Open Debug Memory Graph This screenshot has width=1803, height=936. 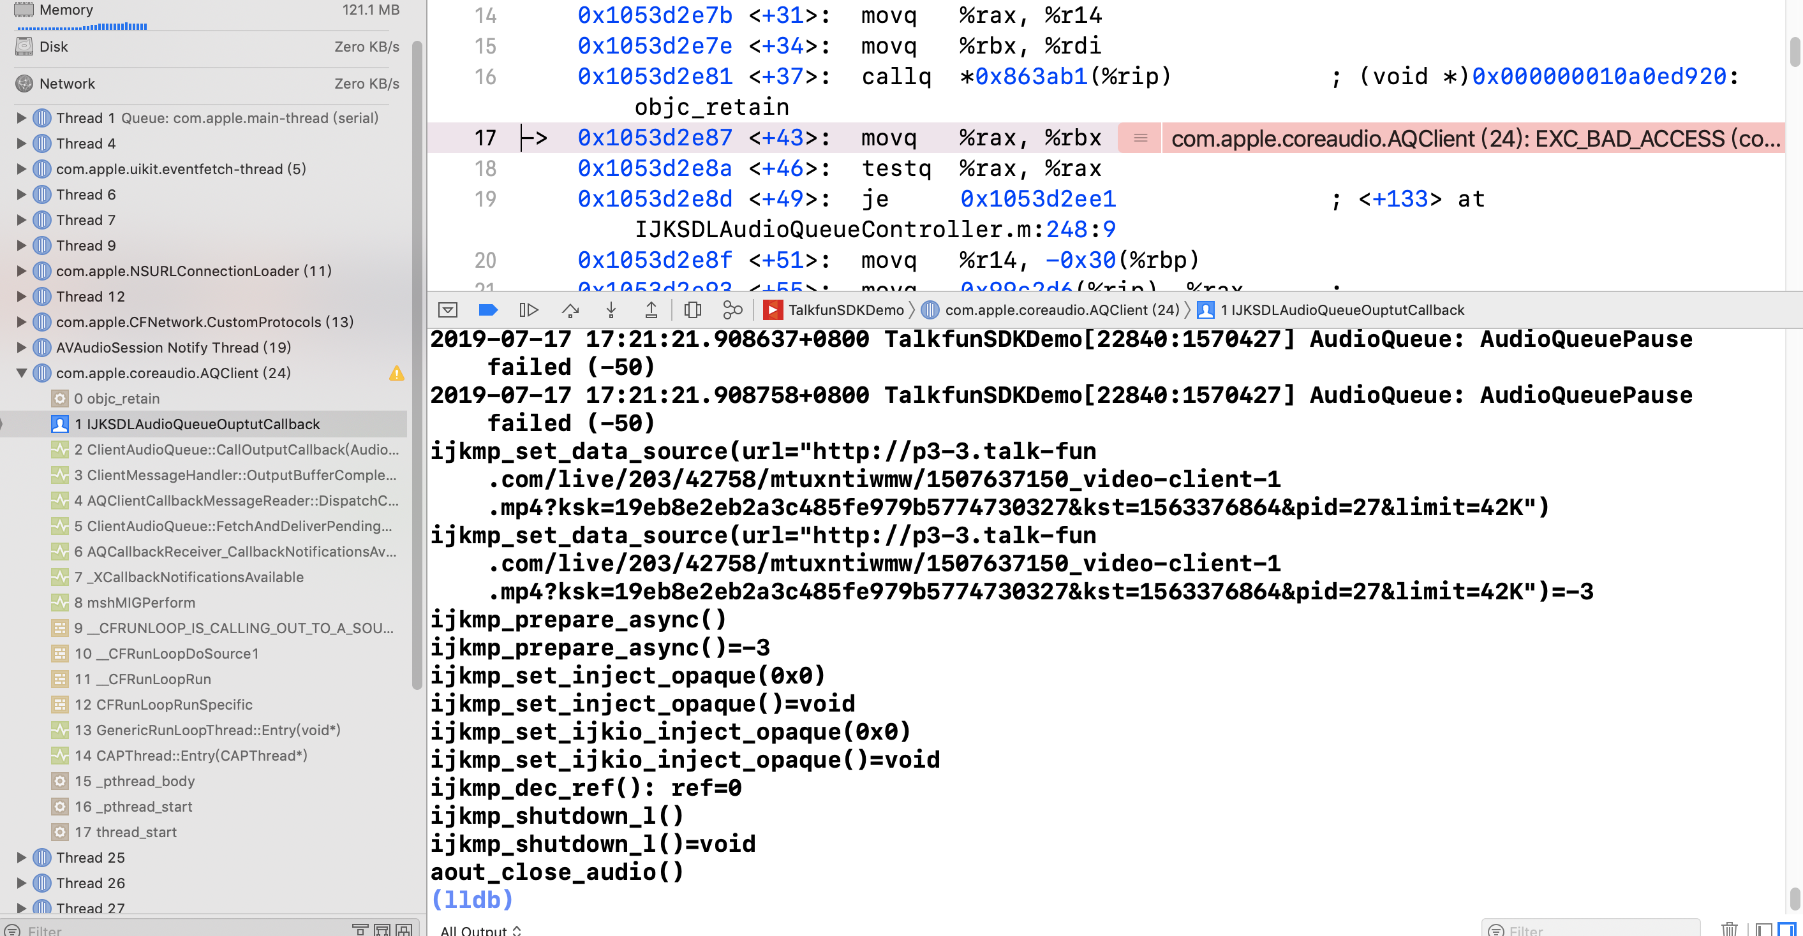[x=732, y=310]
